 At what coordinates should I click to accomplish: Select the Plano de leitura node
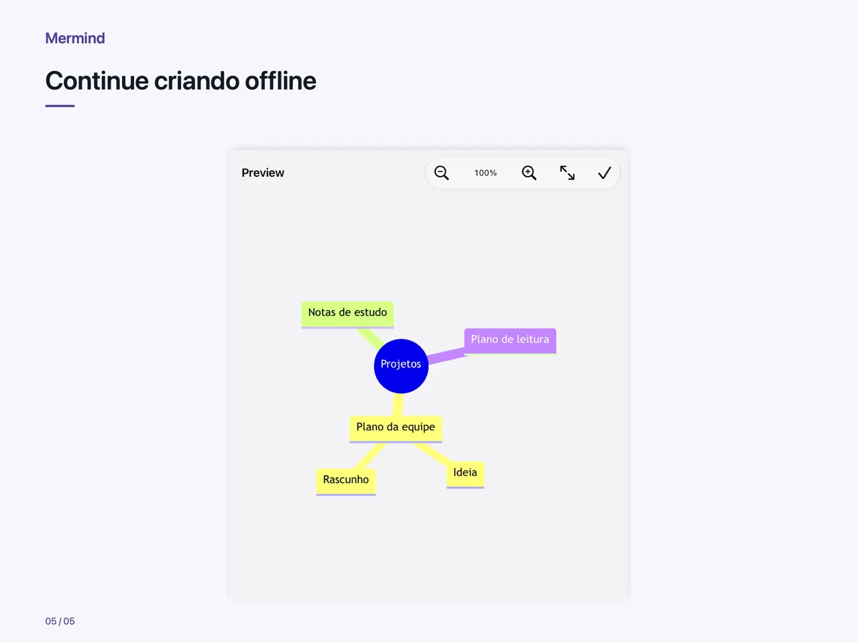510,340
